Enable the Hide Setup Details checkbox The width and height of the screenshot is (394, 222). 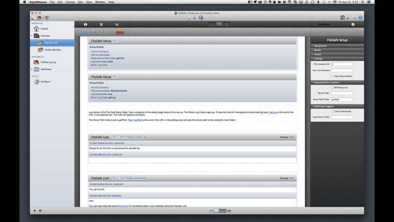pos(332,76)
